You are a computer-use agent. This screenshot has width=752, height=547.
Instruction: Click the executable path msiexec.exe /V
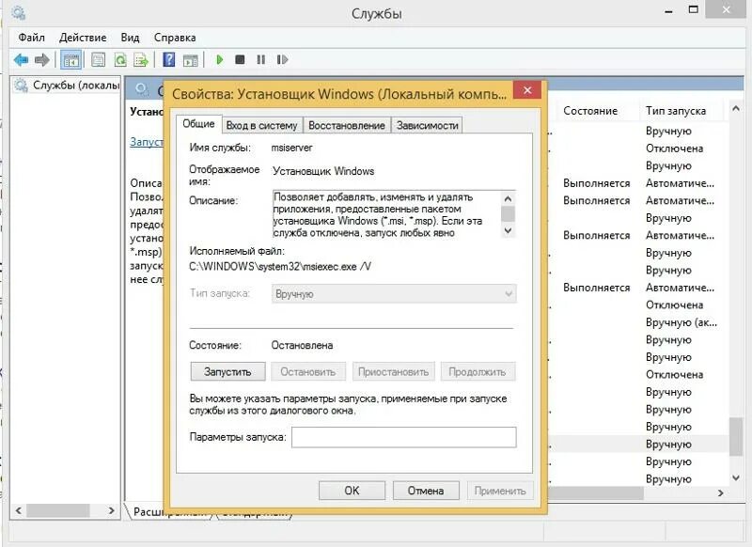(280, 267)
